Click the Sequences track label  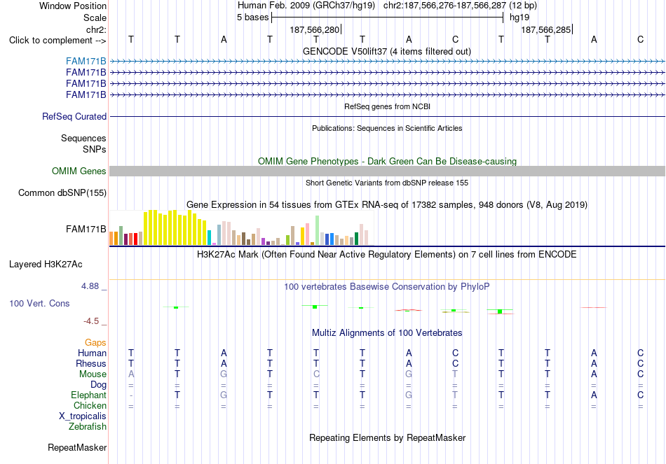tap(83, 139)
